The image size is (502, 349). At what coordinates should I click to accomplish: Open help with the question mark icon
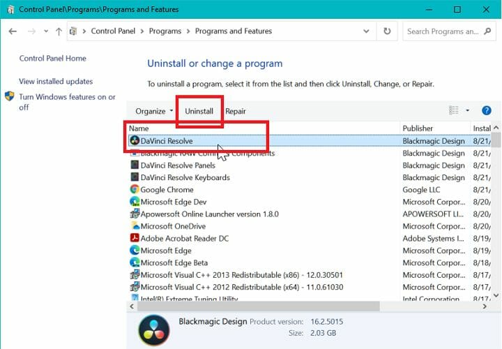tap(487, 110)
